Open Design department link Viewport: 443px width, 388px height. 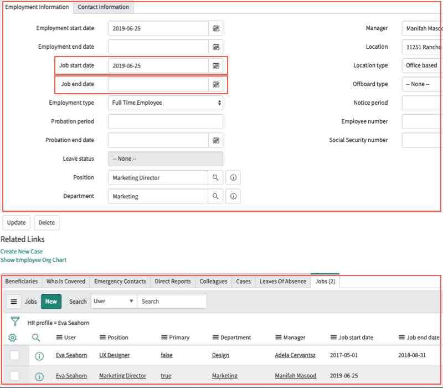[220, 355]
